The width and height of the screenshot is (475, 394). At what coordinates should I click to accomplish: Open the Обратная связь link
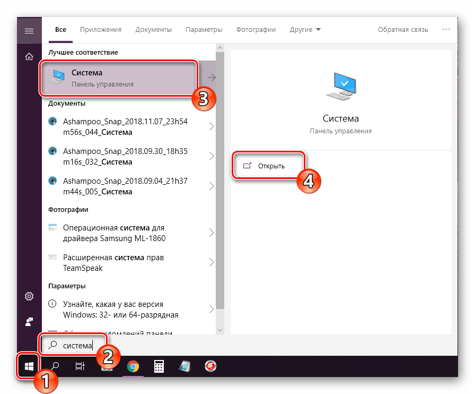coord(402,29)
